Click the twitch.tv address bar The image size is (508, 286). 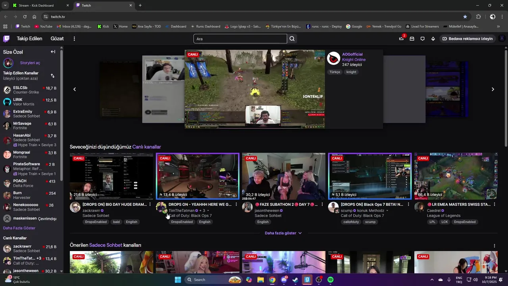(254, 17)
